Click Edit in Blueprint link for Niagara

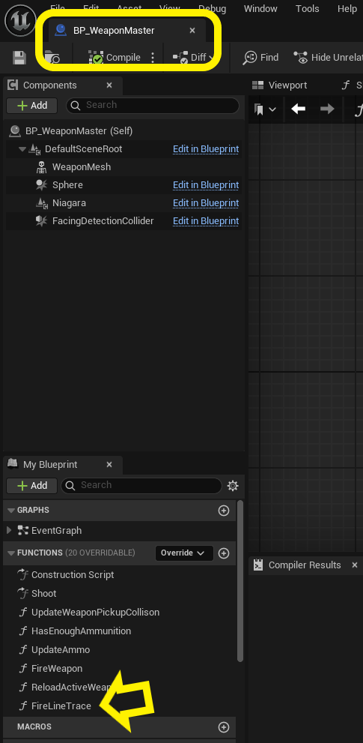pos(206,203)
